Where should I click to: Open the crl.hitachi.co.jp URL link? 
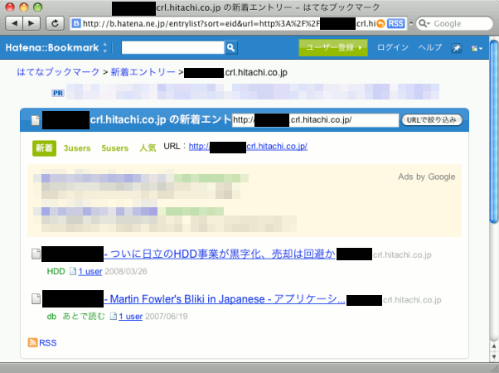[248, 147]
